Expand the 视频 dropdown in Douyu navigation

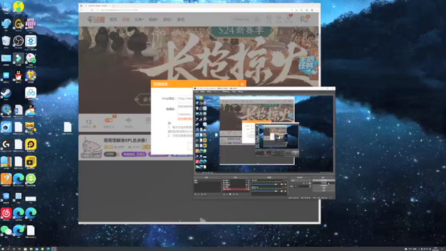point(153,20)
